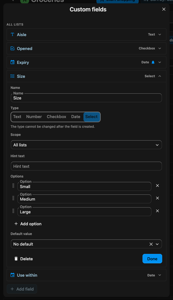This screenshot has height=300, width=173.
Task: Click the Hint text input field
Action: point(86,166)
